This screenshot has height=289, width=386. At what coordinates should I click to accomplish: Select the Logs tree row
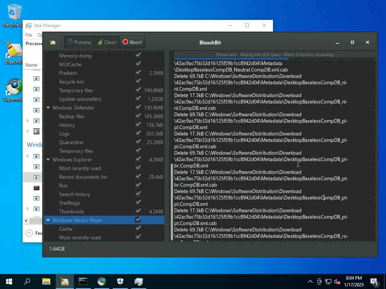click(104, 134)
